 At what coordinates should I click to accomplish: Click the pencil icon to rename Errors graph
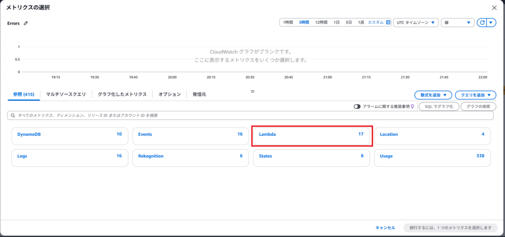(26, 23)
